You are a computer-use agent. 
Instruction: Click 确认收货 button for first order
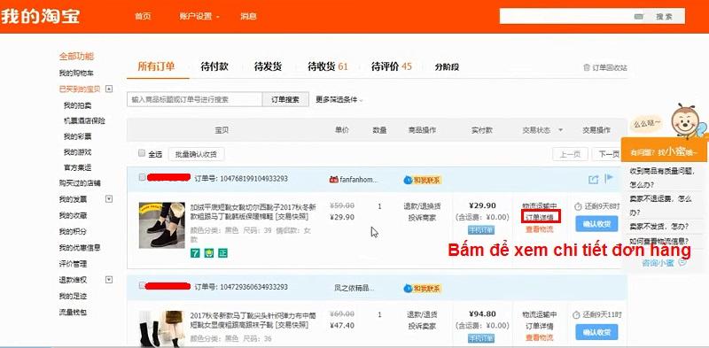[x=596, y=224]
